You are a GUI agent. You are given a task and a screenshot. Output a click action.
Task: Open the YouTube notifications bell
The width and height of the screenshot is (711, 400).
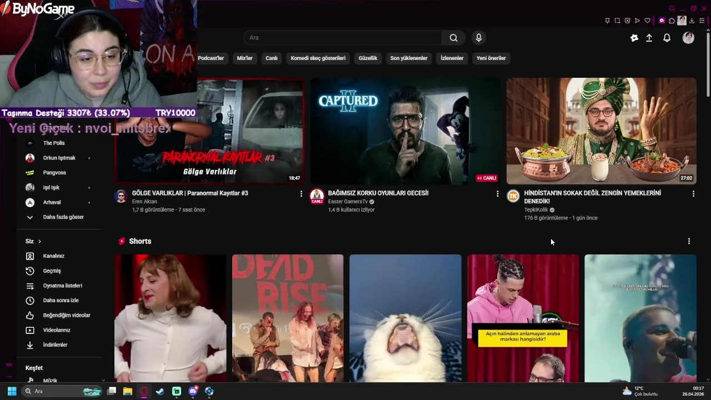click(x=667, y=38)
